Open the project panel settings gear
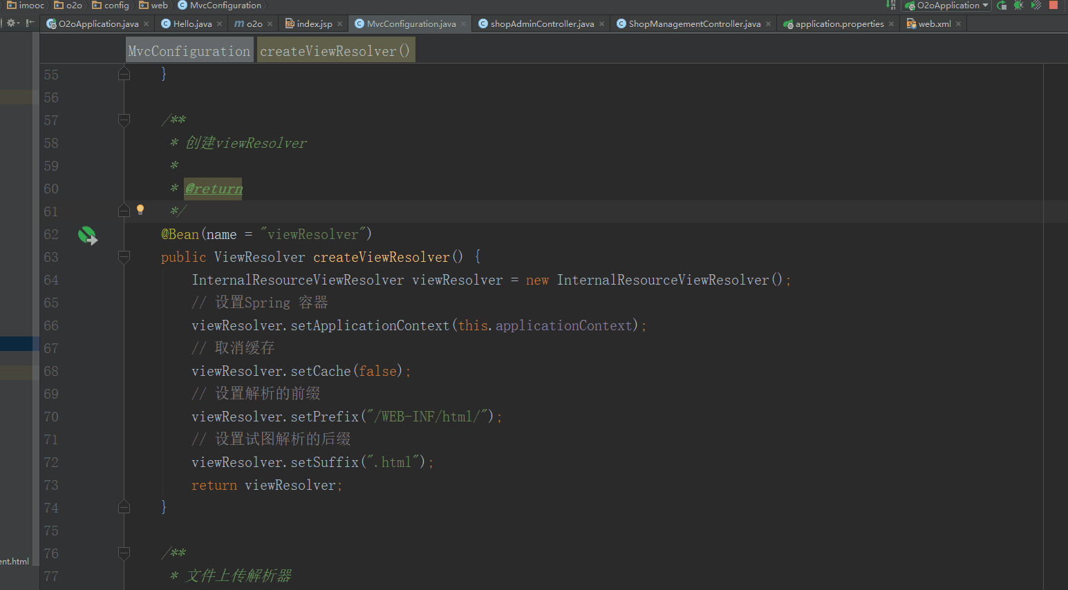 pyautogui.click(x=12, y=23)
